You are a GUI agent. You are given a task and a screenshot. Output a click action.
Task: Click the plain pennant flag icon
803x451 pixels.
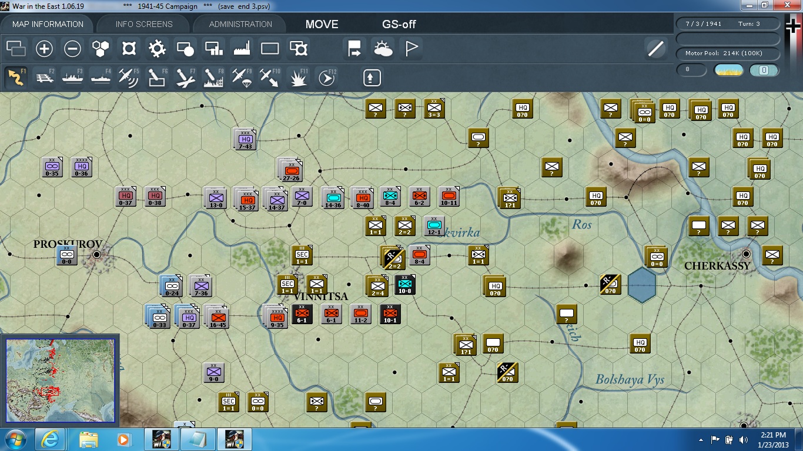411,49
